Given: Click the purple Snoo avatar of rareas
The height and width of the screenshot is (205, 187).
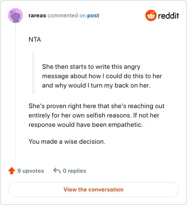Looking at the screenshot, I should (15, 15).
